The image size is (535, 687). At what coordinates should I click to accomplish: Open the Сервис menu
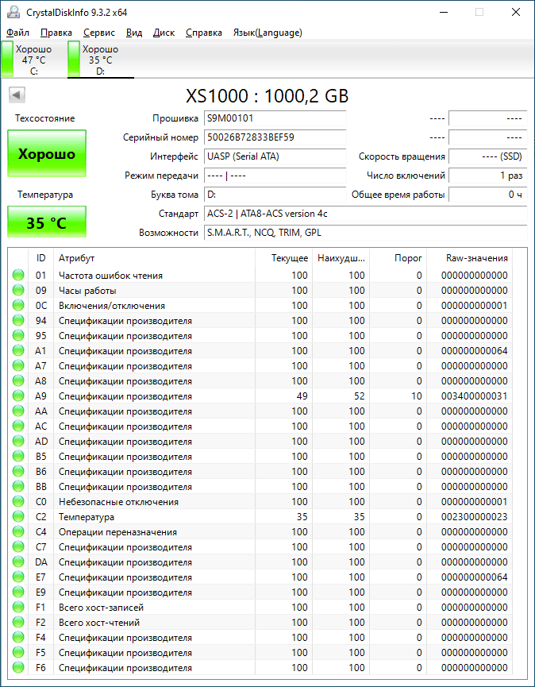99,33
